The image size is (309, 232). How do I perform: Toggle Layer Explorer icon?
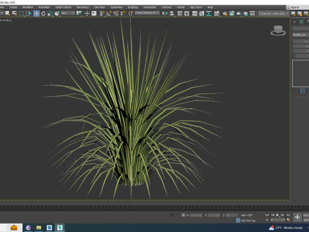click(x=187, y=14)
